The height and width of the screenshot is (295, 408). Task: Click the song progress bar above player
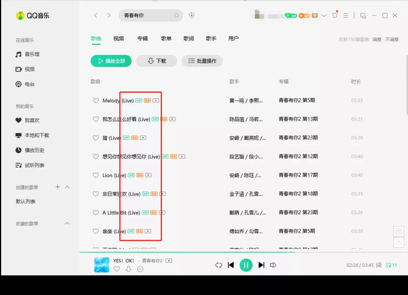tap(233, 252)
